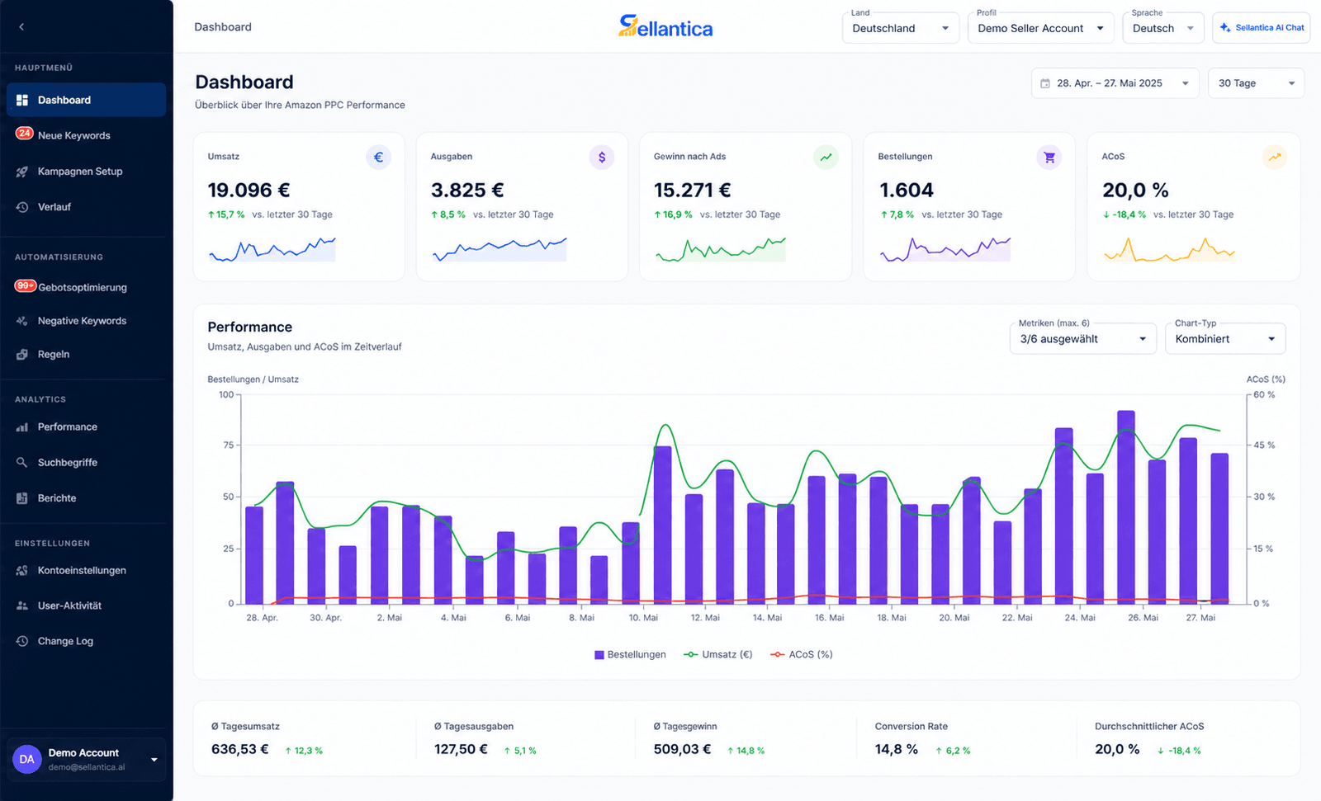This screenshot has height=801, width=1321.
Task: Click the rocket icon for Kampagnen Setup
Action: (x=22, y=172)
